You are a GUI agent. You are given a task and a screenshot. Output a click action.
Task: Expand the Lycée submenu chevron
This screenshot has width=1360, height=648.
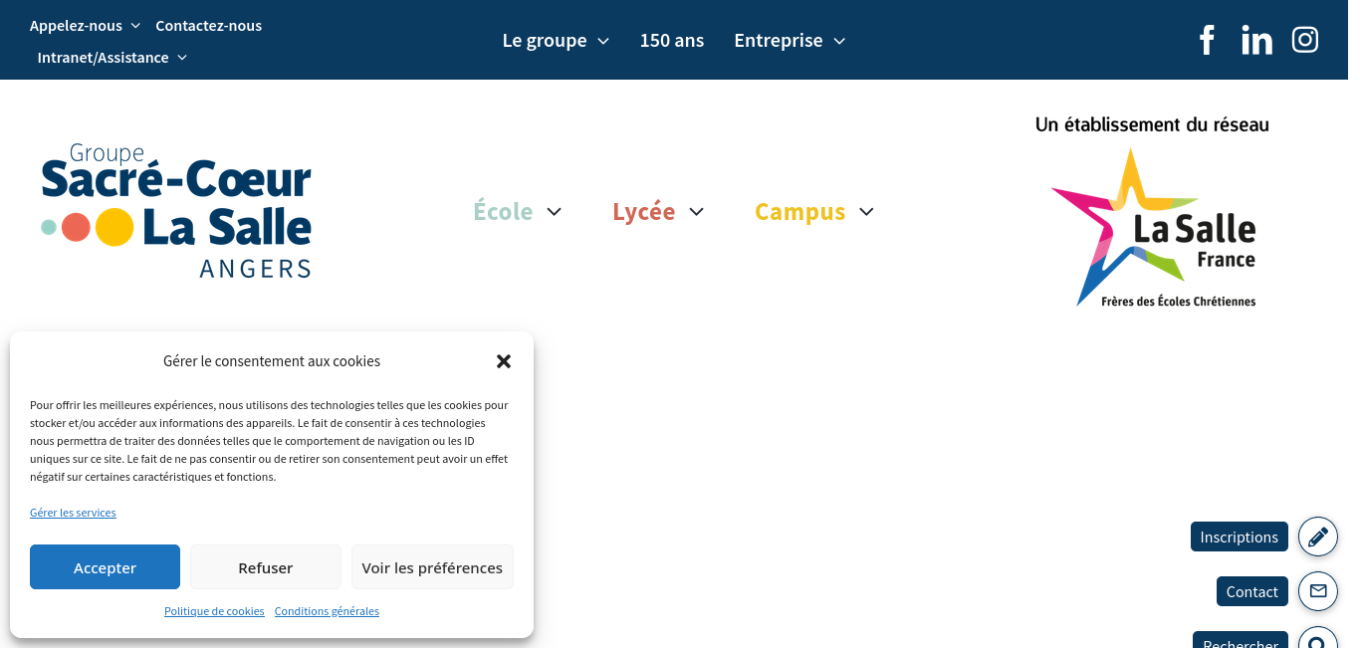coord(697,212)
